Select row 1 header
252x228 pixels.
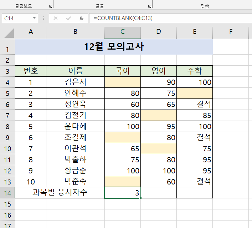[7, 47]
